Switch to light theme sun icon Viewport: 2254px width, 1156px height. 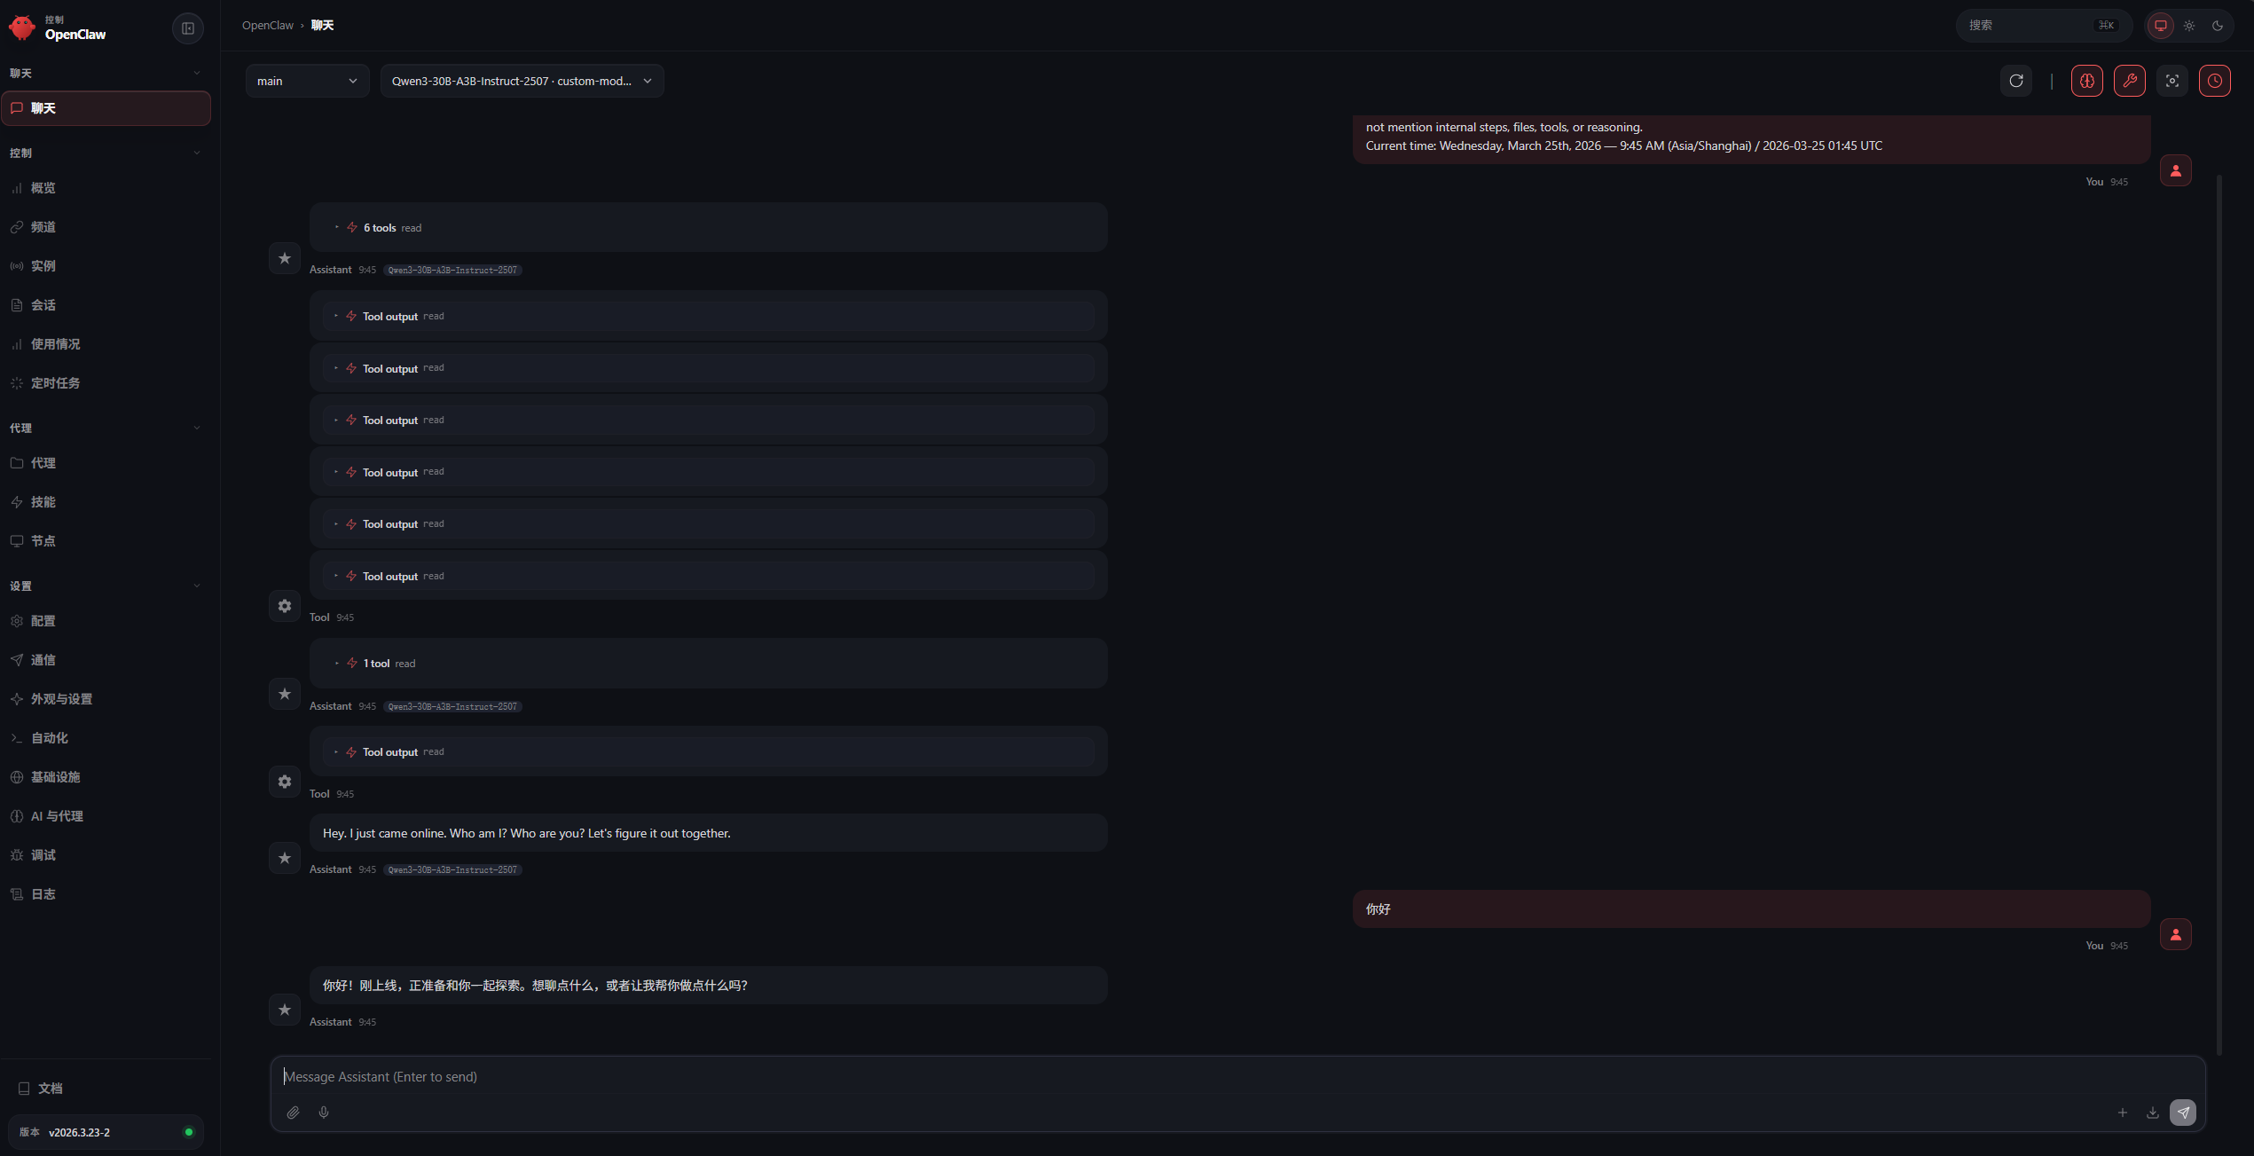tap(2189, 26)
